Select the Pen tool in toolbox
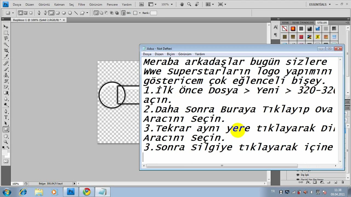 click(6, 111)
